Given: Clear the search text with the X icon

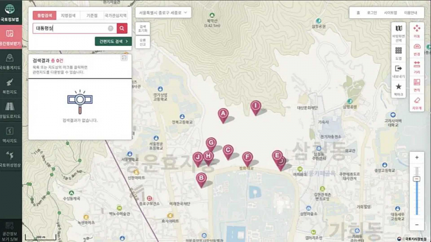Looking at the screenshot, I should pos(110,29).
